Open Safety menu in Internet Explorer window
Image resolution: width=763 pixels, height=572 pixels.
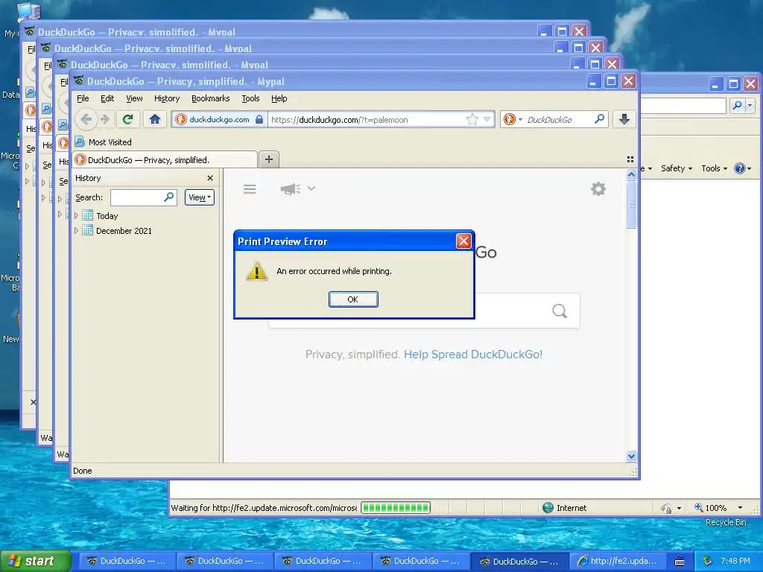pyautogui.click(x=677, y=168)
